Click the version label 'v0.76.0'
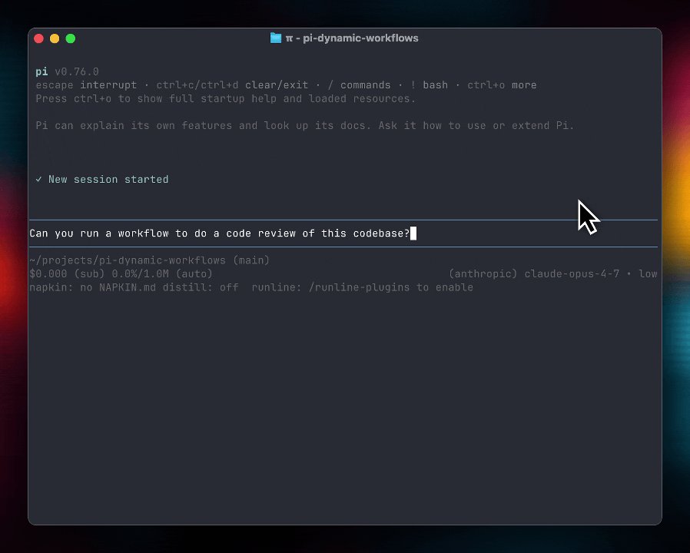 [x=77, y=71]
